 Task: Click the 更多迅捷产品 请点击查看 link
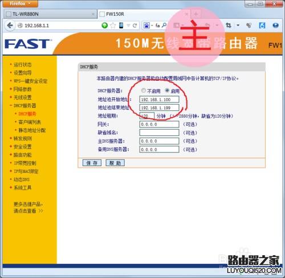coord(28,208)
